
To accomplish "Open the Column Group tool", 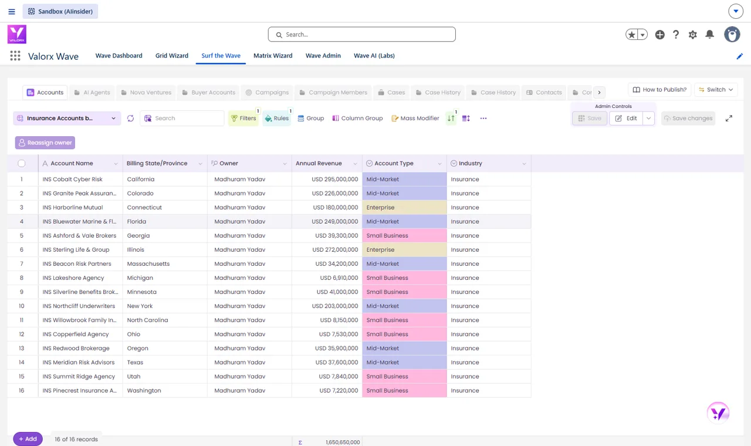I will coord(357,119).
